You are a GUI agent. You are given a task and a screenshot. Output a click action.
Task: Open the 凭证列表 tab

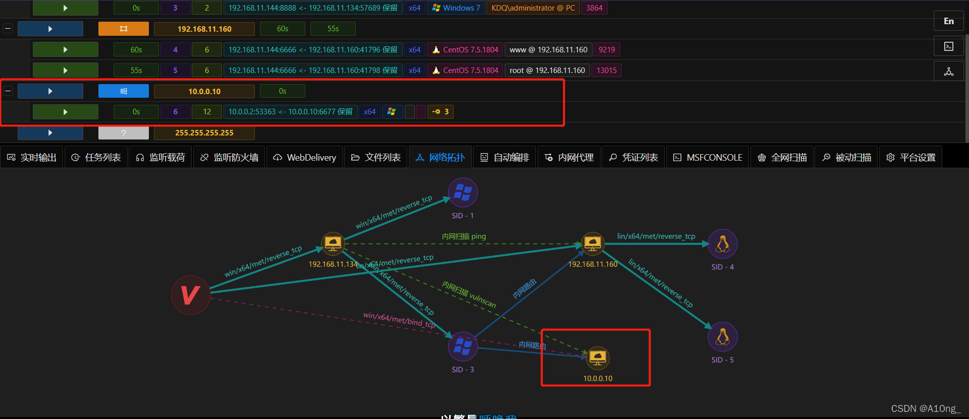[633, 157]
